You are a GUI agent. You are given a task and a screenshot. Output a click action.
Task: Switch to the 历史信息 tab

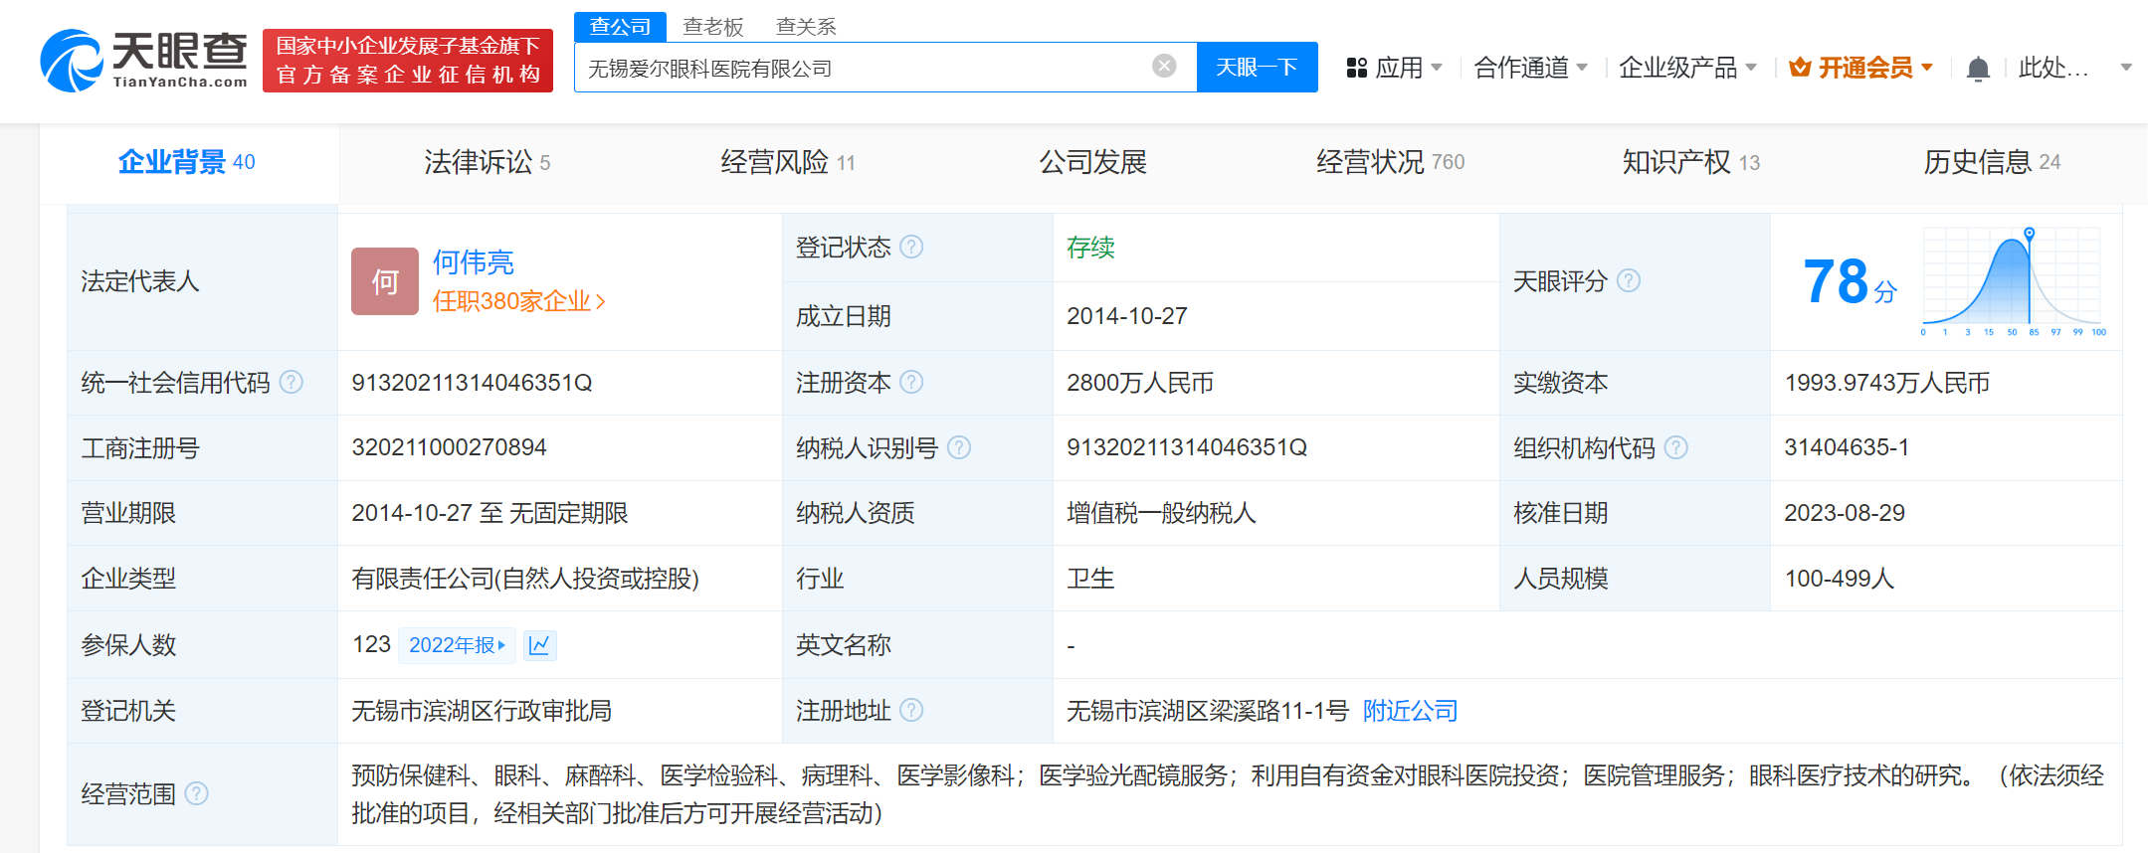click(x=1992, y=162)
